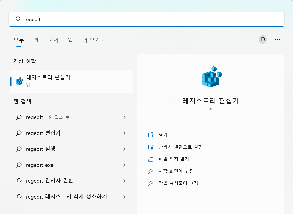Open the three-dot options menu
The width and height of the screenshot is (293, 214).
[x=277, y=39]
